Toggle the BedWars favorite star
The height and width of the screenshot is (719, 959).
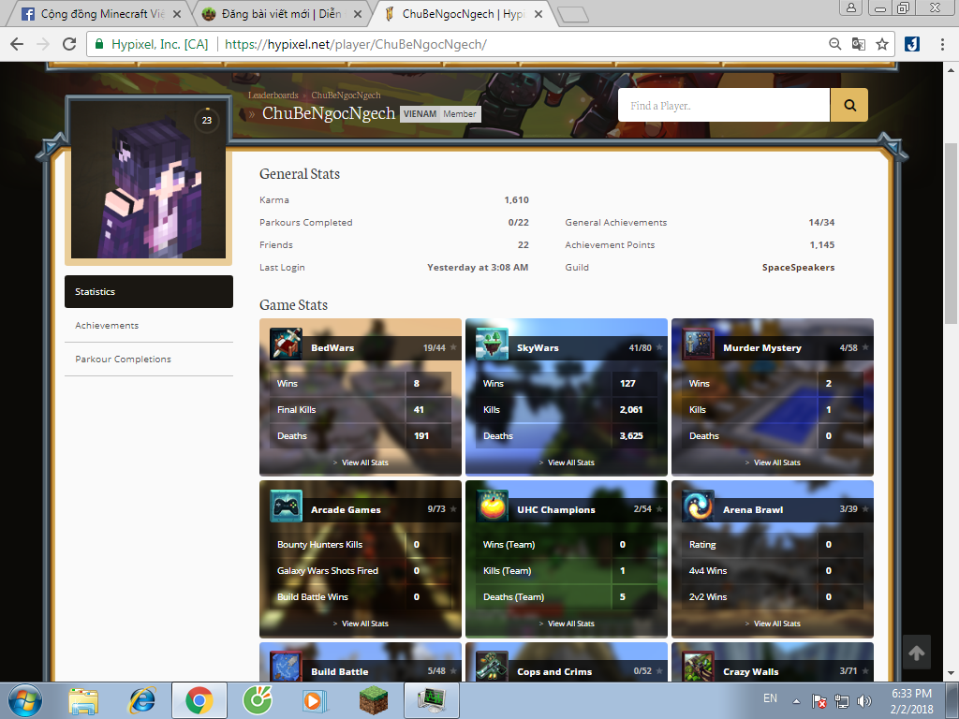[x=453, y=347]
